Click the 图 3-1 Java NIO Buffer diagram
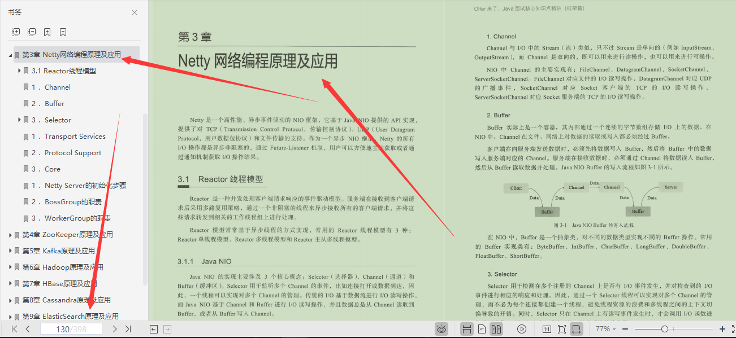The height and width of the screenshot is (338, 736). tap(593, 199)
